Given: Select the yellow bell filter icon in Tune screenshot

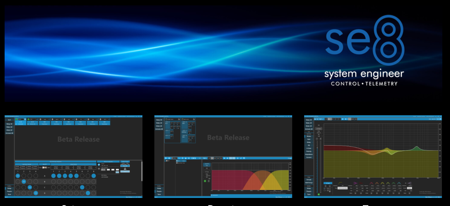Looking at the screenshot, I should 382,183.
